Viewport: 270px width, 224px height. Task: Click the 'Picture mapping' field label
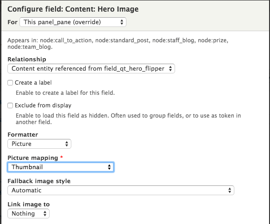coord(33,158)
